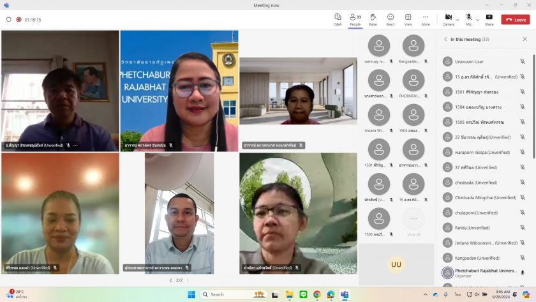Turn on the camera

(448, 19)
